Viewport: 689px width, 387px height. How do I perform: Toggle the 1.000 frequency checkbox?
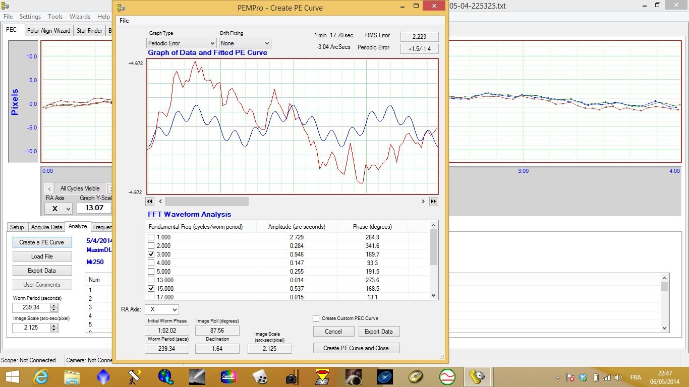pyautogui.click(x=151, y=237)
